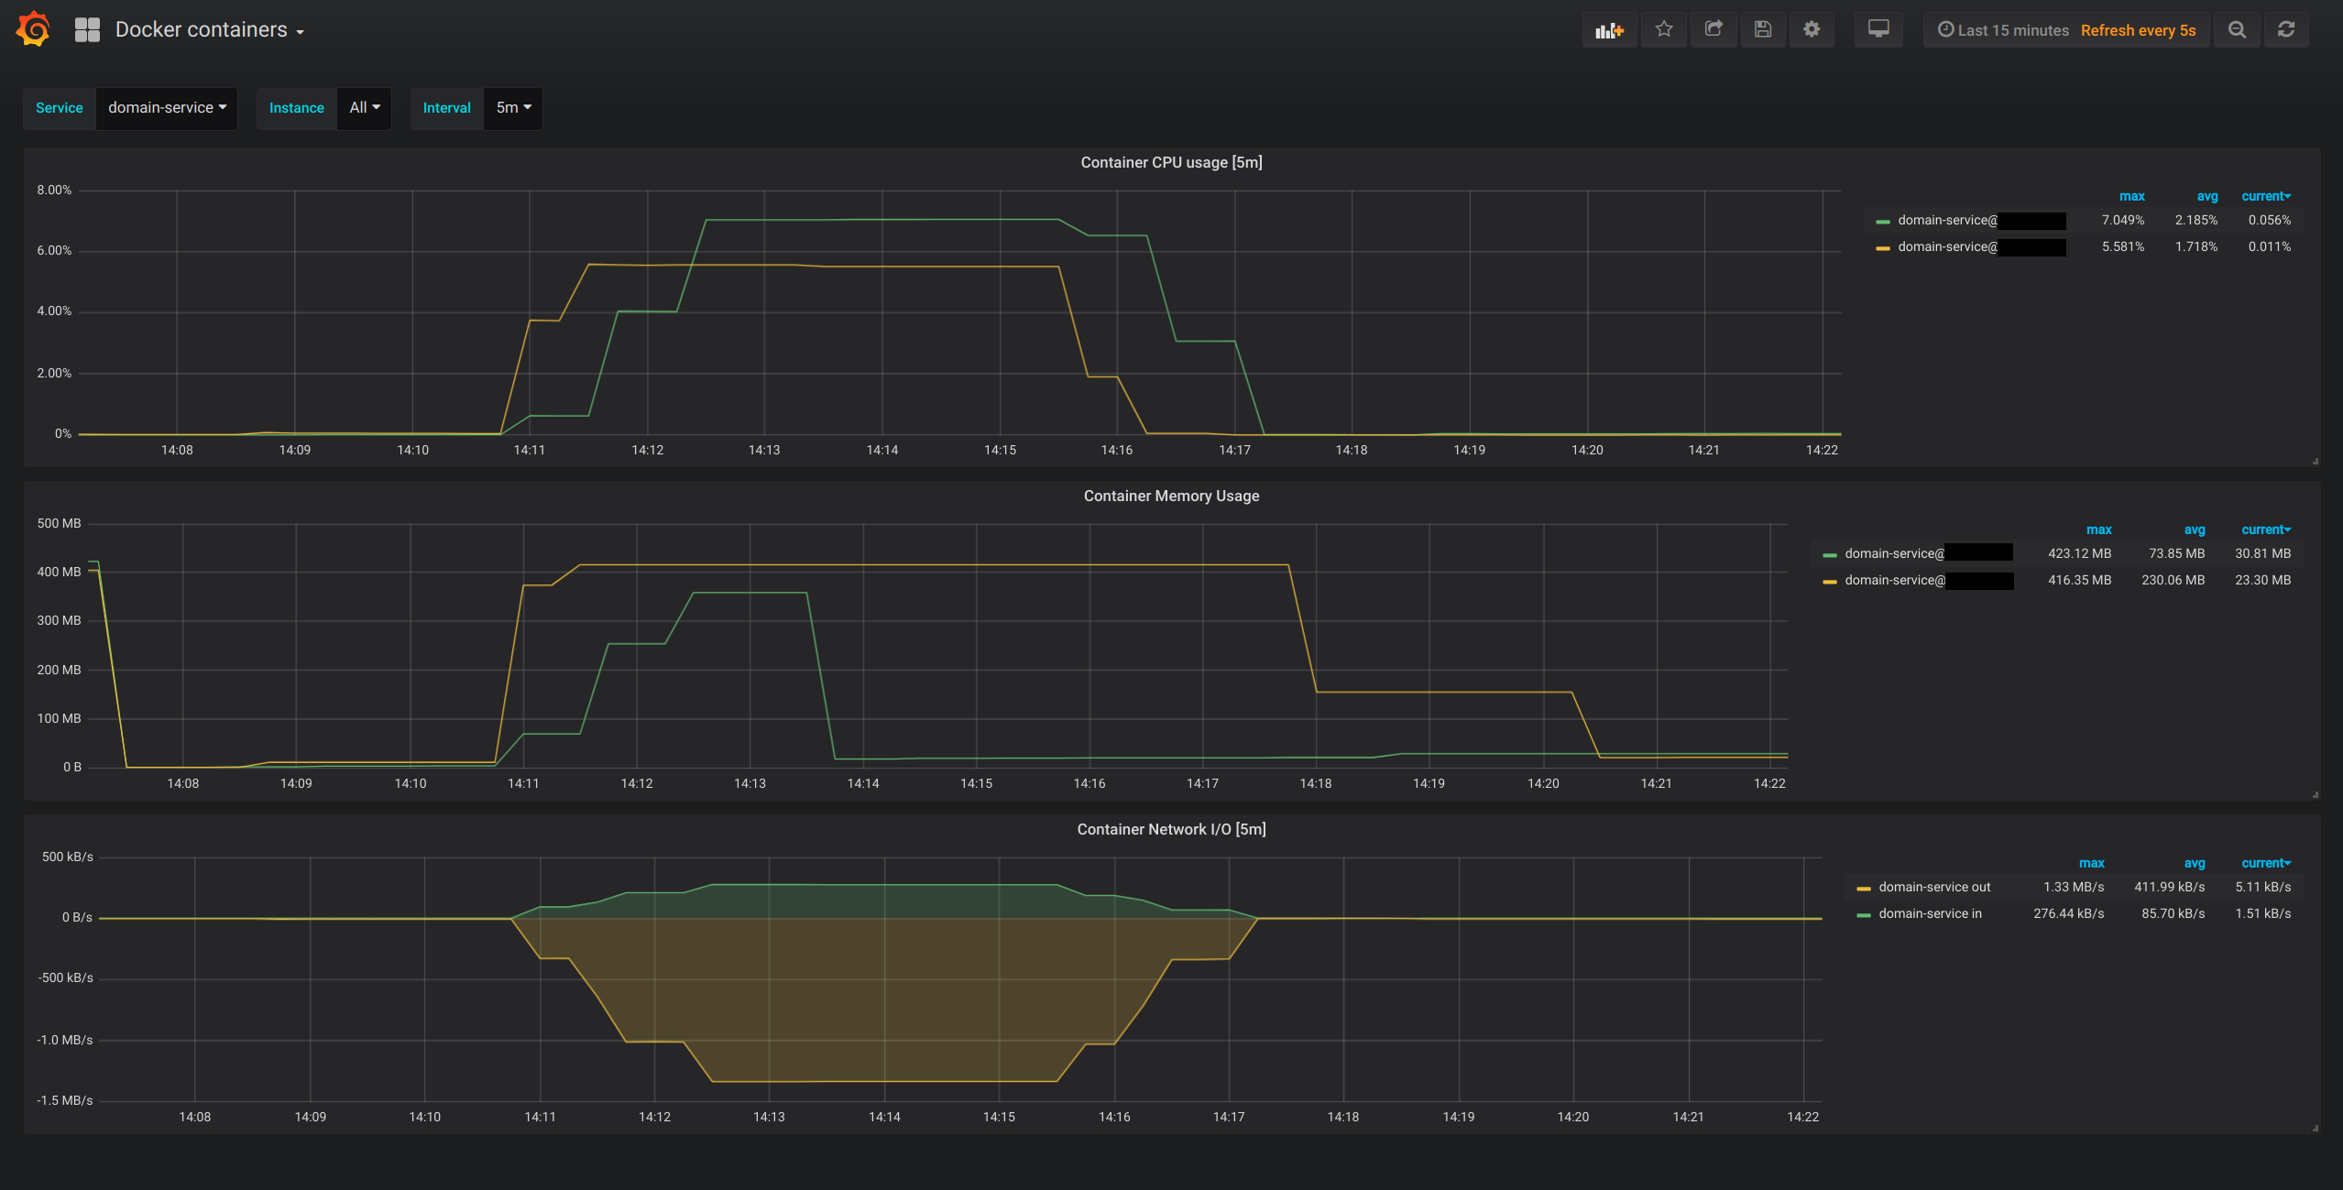
Task: Save the dashboard with disk icon
Action: click(x=1762, y=29)
